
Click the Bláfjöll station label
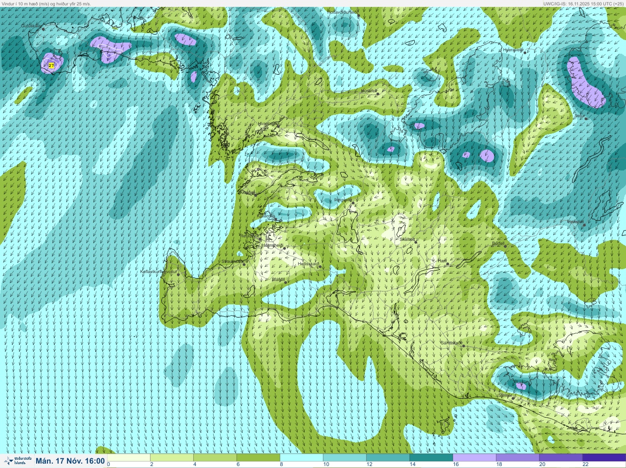pos(278,279)
